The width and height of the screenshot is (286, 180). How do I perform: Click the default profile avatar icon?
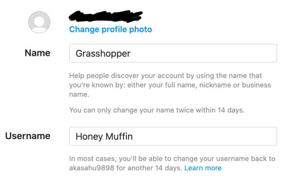tap(39, 22)
